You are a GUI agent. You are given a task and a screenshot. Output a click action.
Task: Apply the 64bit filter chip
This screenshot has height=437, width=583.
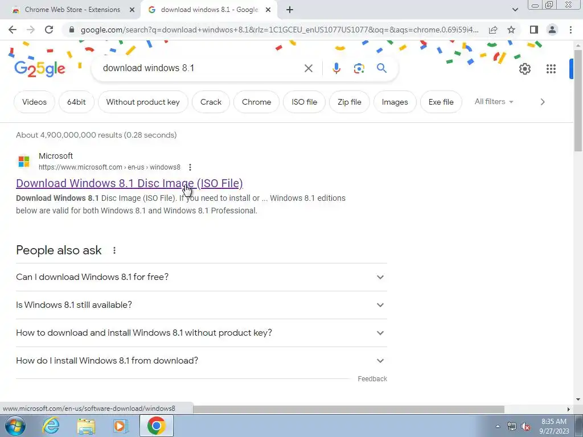[x=76, y=102]
